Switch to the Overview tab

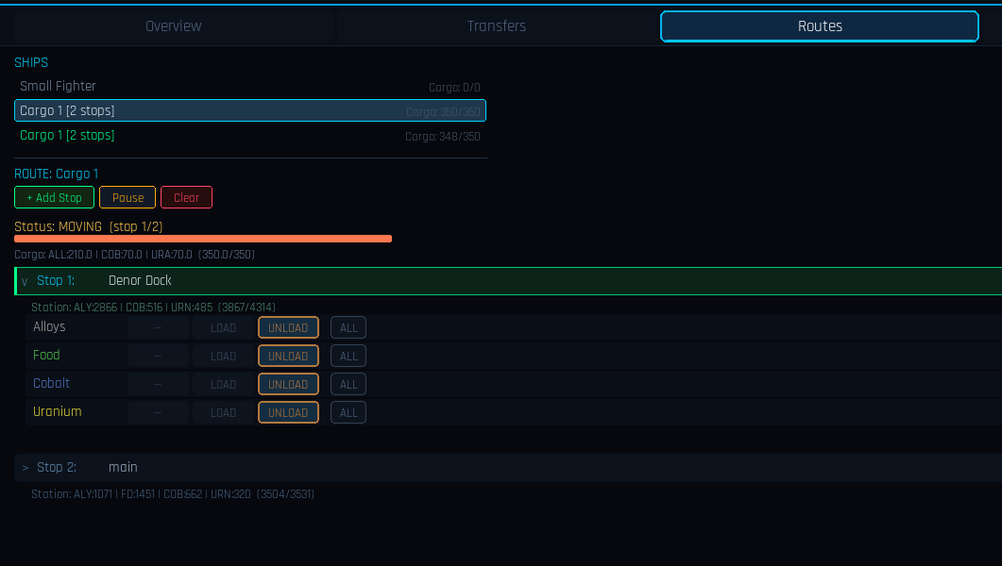[173, 26]
